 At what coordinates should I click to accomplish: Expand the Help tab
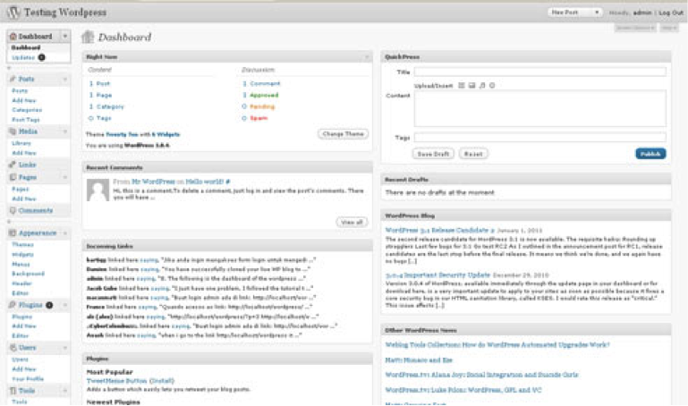tap(669, 28)
